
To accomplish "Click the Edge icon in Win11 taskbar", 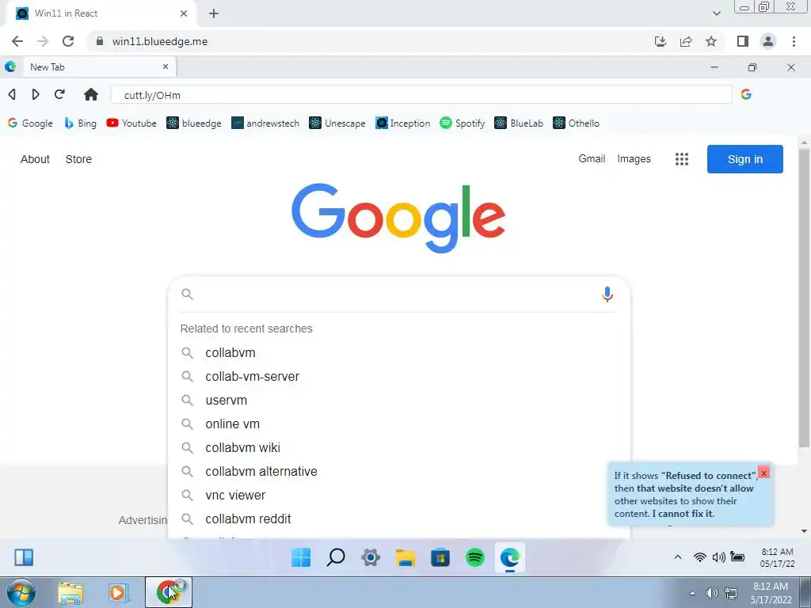I will [x=509, y=557].
